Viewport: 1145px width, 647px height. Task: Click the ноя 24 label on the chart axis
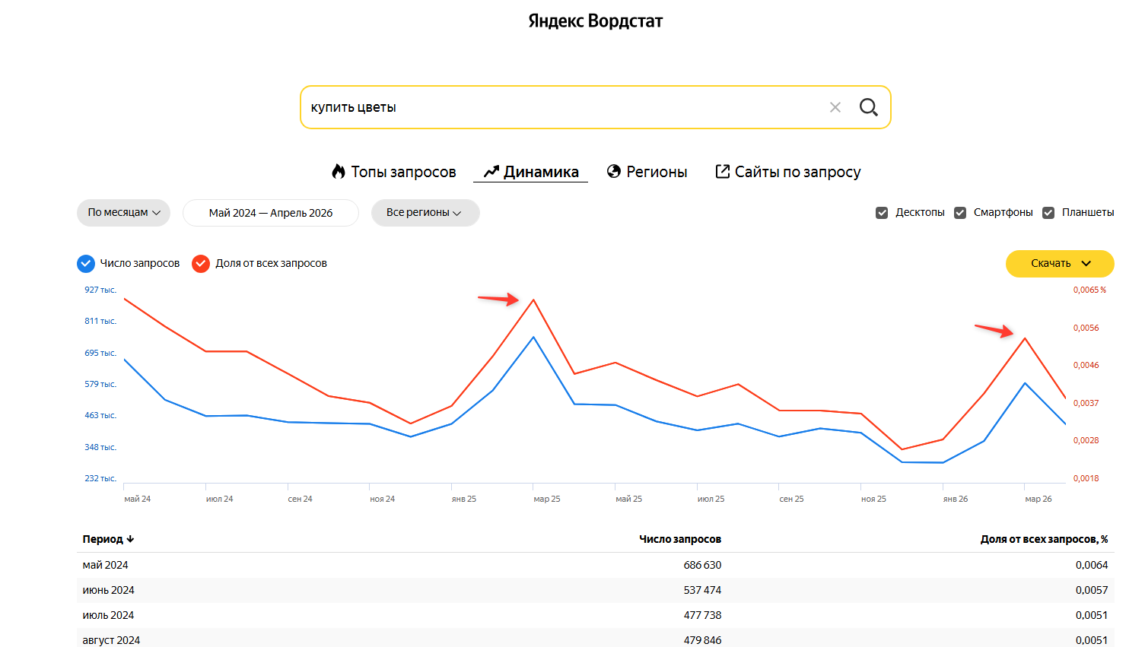point(383,500)
